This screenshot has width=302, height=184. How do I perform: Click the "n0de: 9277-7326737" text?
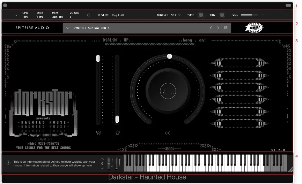pyautogui.click(x=43, y=144)
